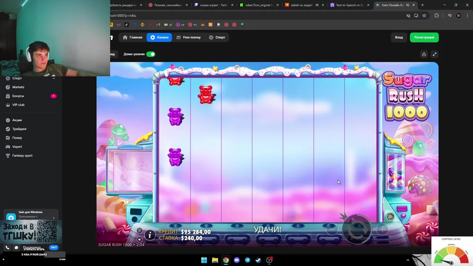Click the green Регистрация button
Viewport: 473px width, 266px height.
point(424,37)
